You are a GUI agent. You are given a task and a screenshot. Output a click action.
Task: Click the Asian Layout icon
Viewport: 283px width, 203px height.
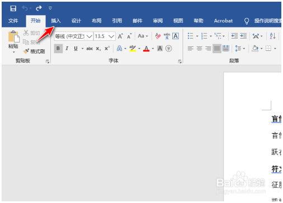click(256, 36)
